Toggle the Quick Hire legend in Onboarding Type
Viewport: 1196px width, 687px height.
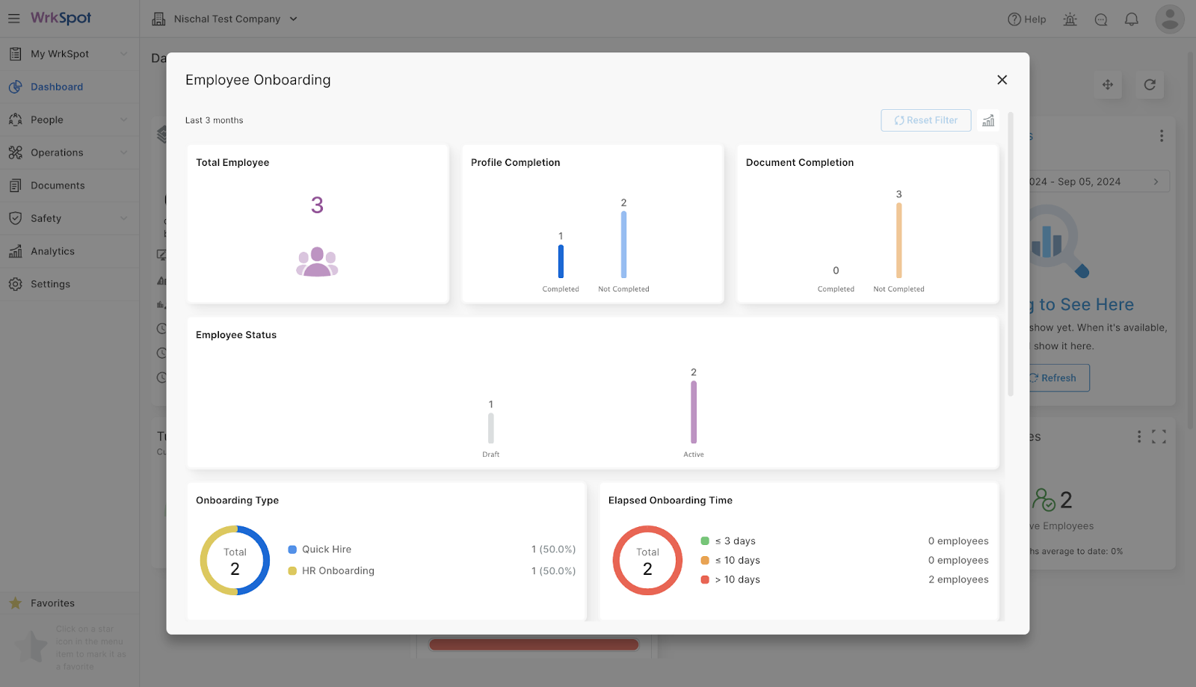click(x=326, y=549)
